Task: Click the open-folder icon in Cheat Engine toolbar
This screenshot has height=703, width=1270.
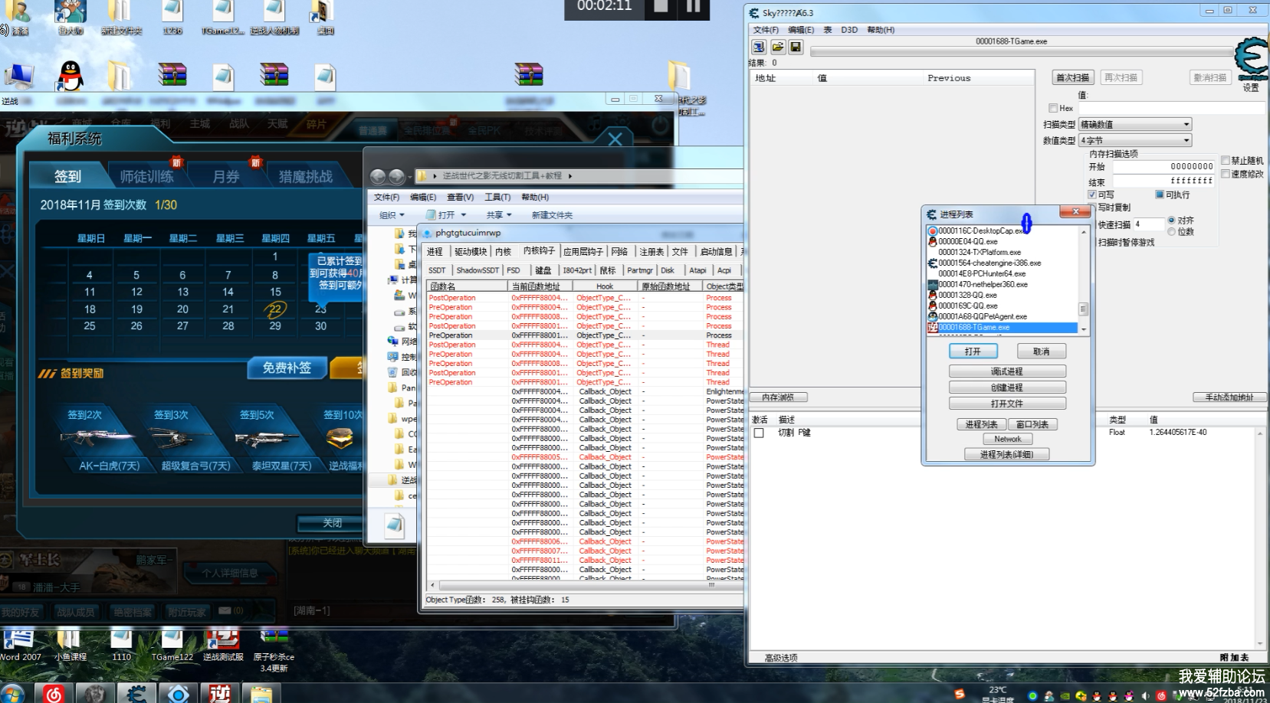Action: tap(777, 47)
